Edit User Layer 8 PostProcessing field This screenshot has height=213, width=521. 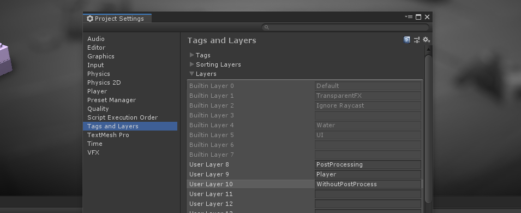click(368, 164)
